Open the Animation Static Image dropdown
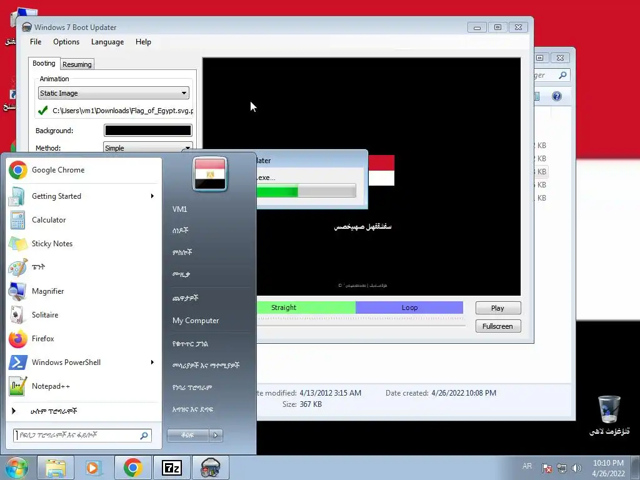Viewport: 640px width, 480px height. (114, 93)
